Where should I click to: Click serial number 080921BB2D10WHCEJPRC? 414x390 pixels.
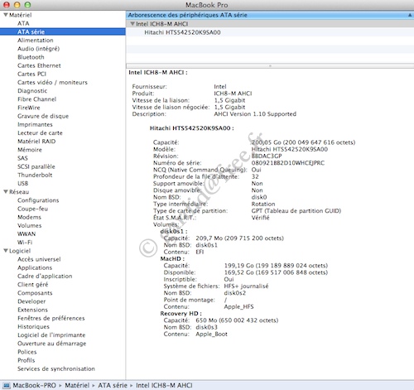[288, 163]
